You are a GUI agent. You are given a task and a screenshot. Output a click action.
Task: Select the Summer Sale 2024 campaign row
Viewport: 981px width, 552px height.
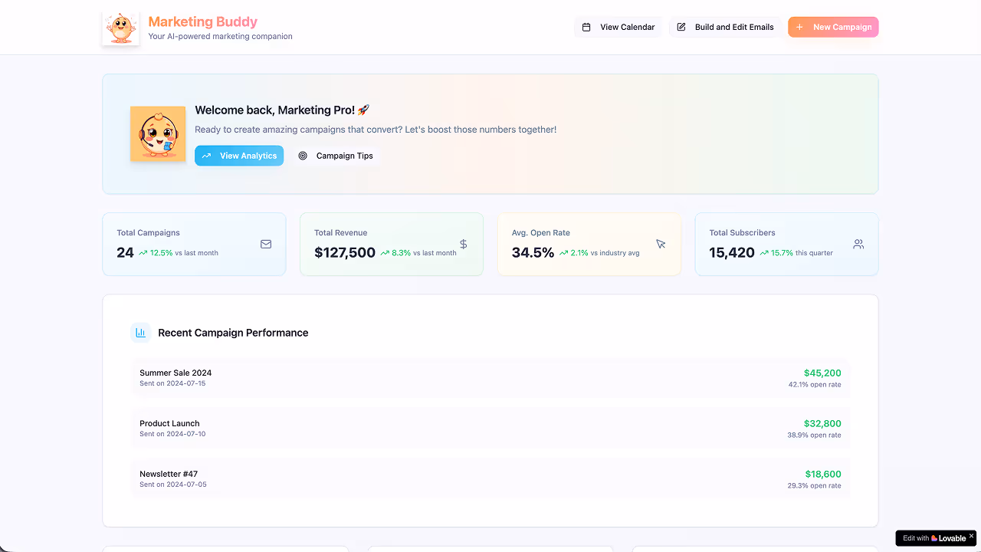pos(490,377)
